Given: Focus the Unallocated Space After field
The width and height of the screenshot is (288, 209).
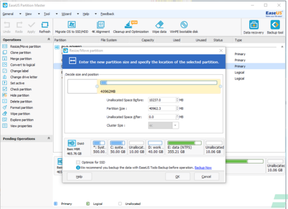Looking at the screenshot, I should coord(162,117).
